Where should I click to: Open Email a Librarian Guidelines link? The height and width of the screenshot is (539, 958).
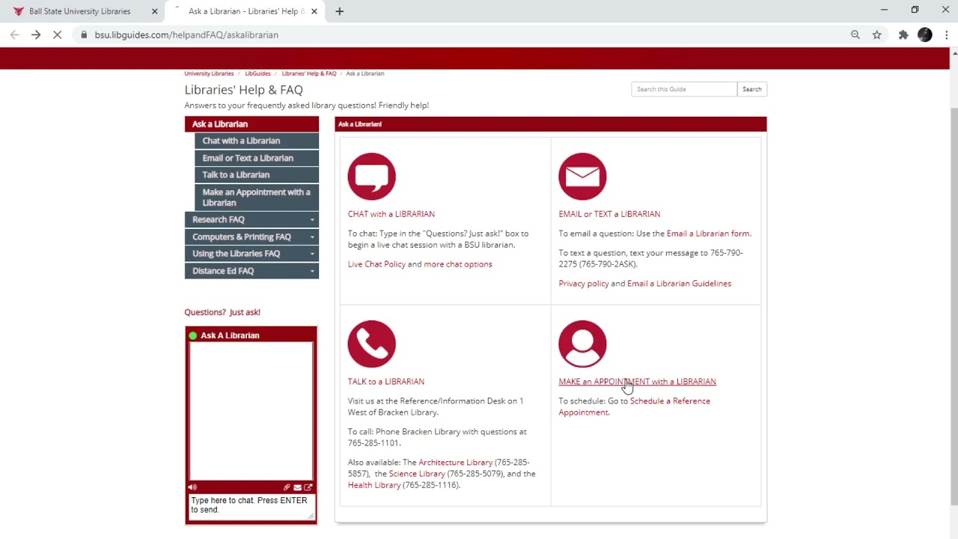coord(679,284)
